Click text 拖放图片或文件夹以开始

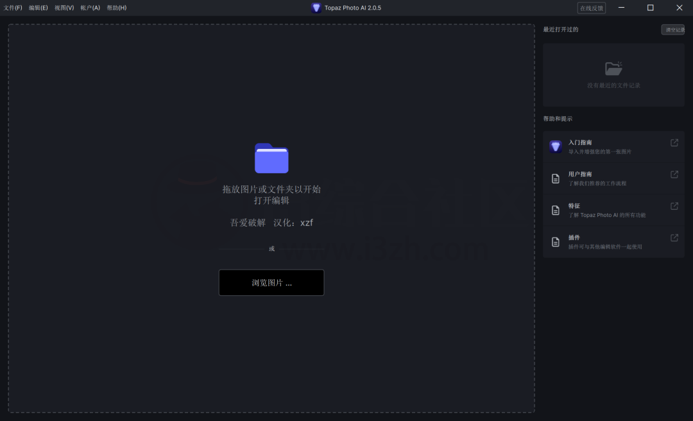(x=271, y=189)
